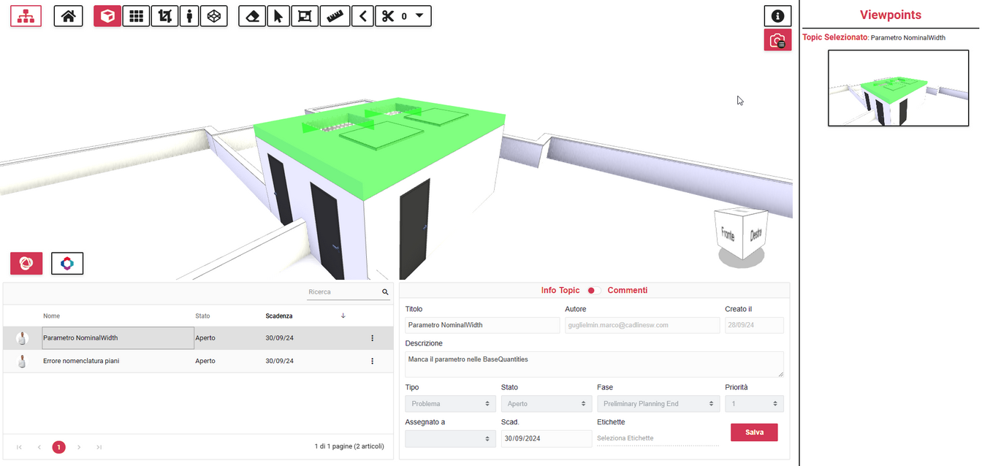
Task: Toggle the 3D cube view button
Action: click(107, 16)
